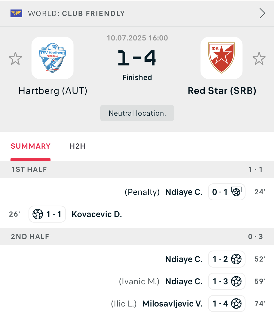
Task: Switch to the H2H tab
Action: pyautogui.click(x=77, y=146)
